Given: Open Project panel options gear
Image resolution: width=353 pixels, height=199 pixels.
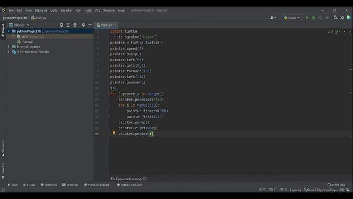Looking at the screenshot, I should (x=83, y=25).
